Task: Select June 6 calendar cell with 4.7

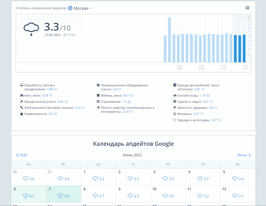Action: pyautogui.click(x=29, y=194)
